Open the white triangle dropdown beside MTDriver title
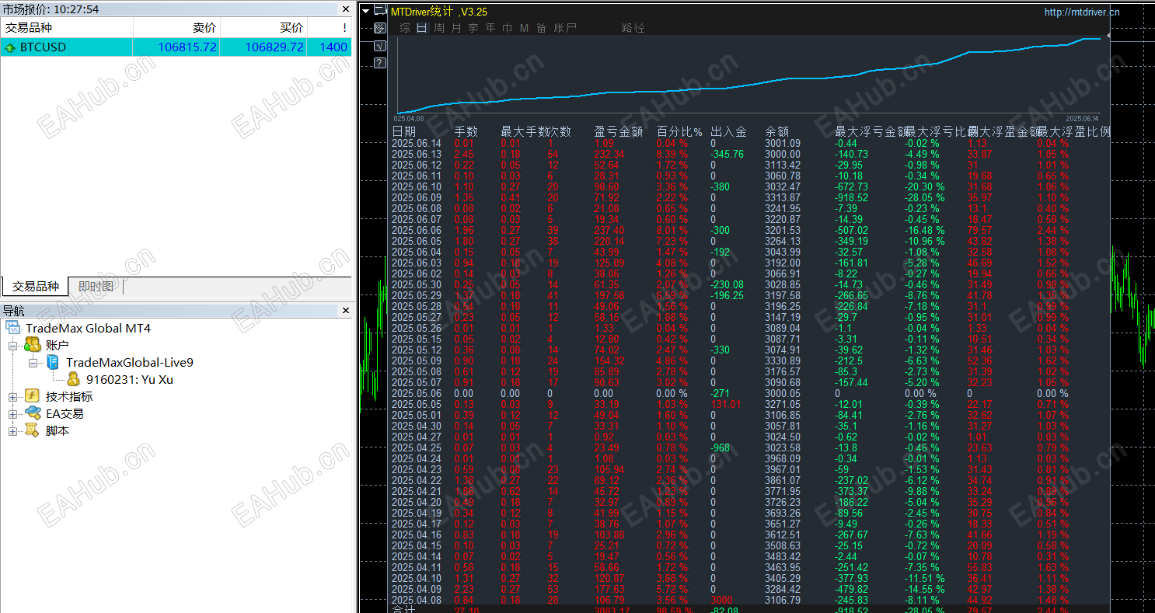1155x613 pixels. (366, 11)
